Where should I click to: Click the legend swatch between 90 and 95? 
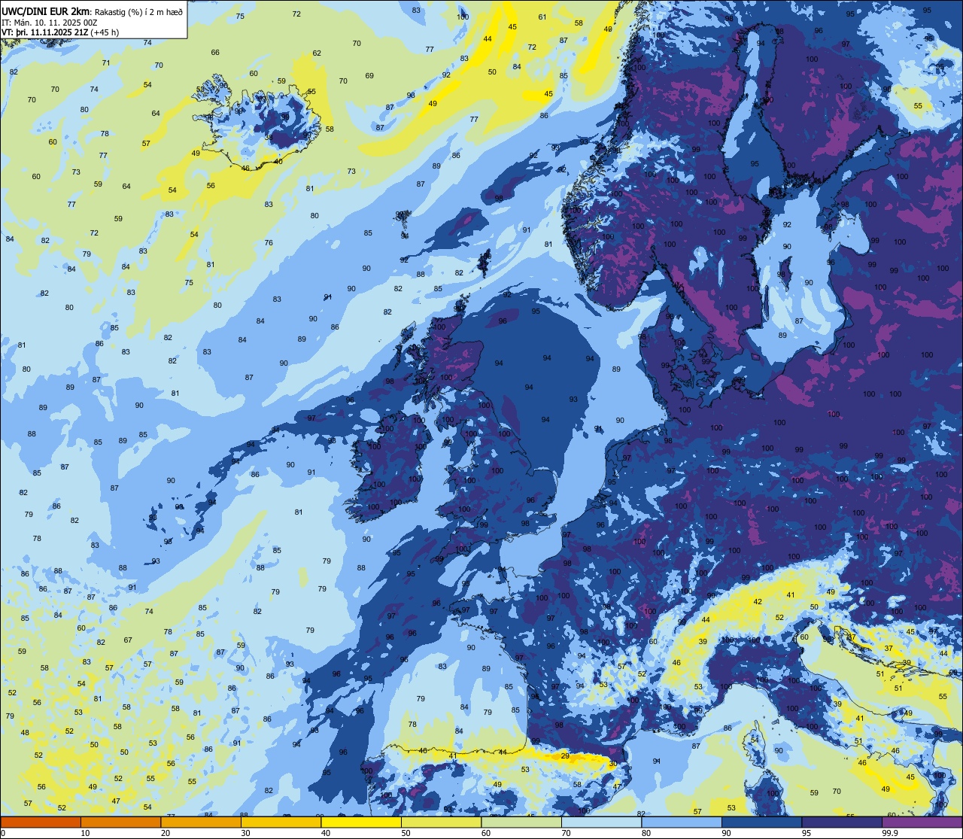761,822
